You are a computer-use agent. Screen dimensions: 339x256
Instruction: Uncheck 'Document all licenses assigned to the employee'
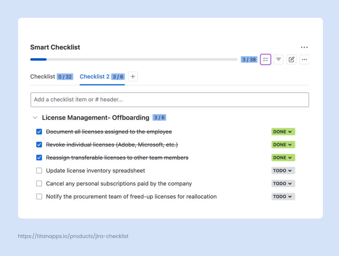tap(39, 131)
